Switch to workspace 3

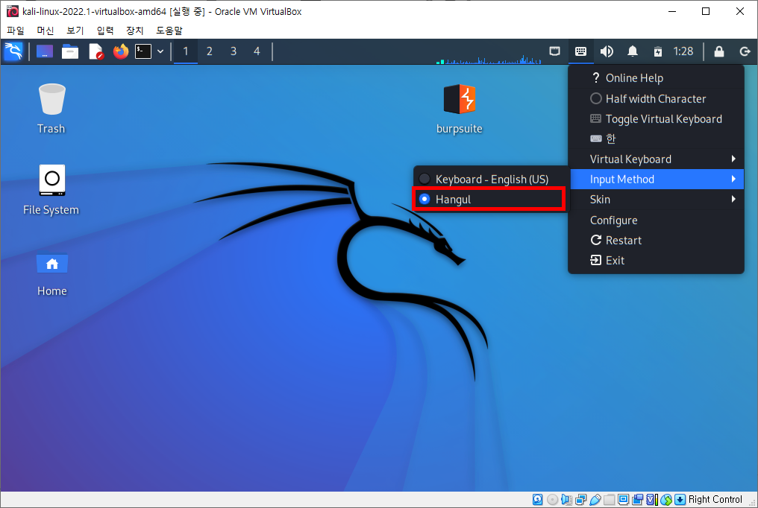234,51
